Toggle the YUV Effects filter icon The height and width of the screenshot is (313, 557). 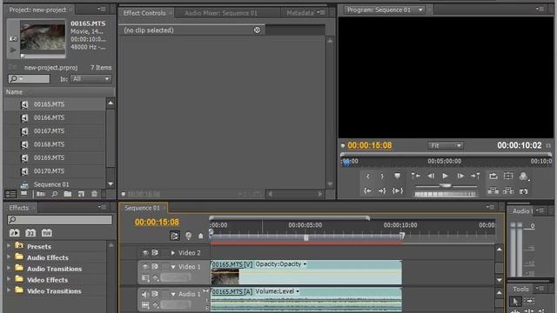pyautogui.click(x=47, y=233)
